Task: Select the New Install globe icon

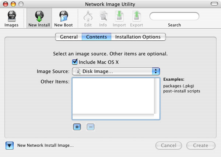Action: click(39, 16)
